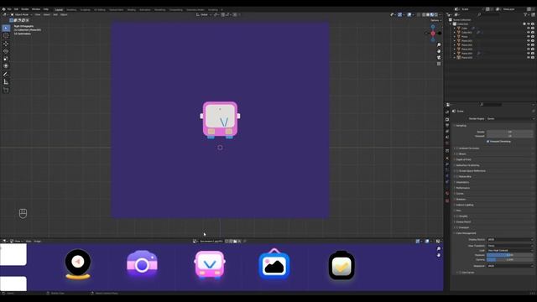The image size is (537, 302).
Task: Click the outliner search magnifier icon
Action: [479, 15]
